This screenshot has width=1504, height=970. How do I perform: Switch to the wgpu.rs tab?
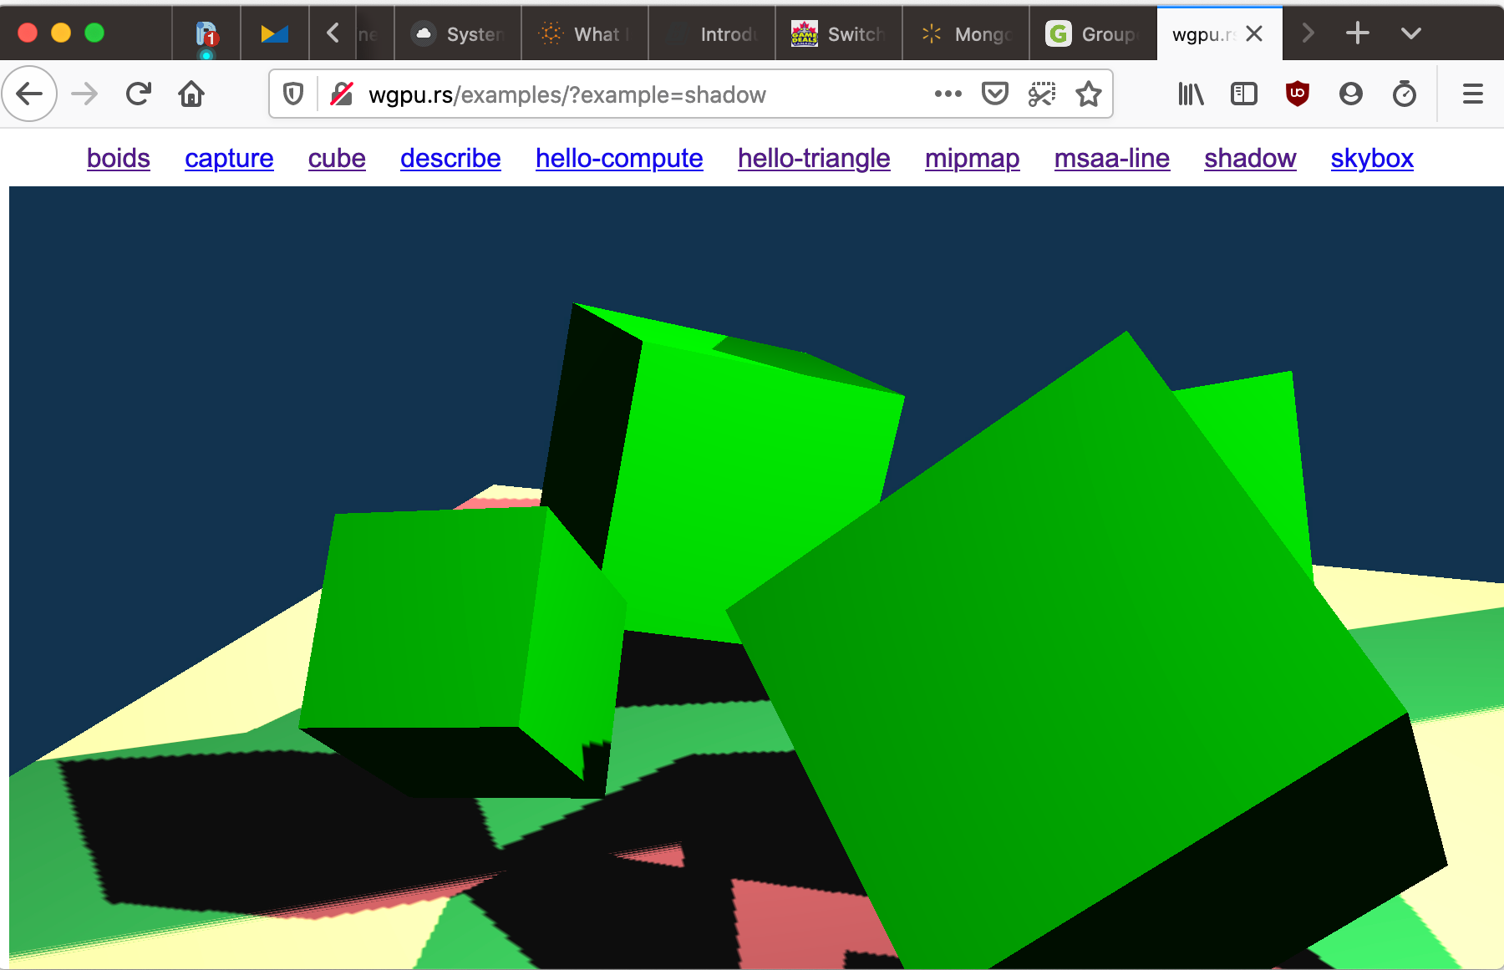pyautogui.click(x=1203, y=33)
